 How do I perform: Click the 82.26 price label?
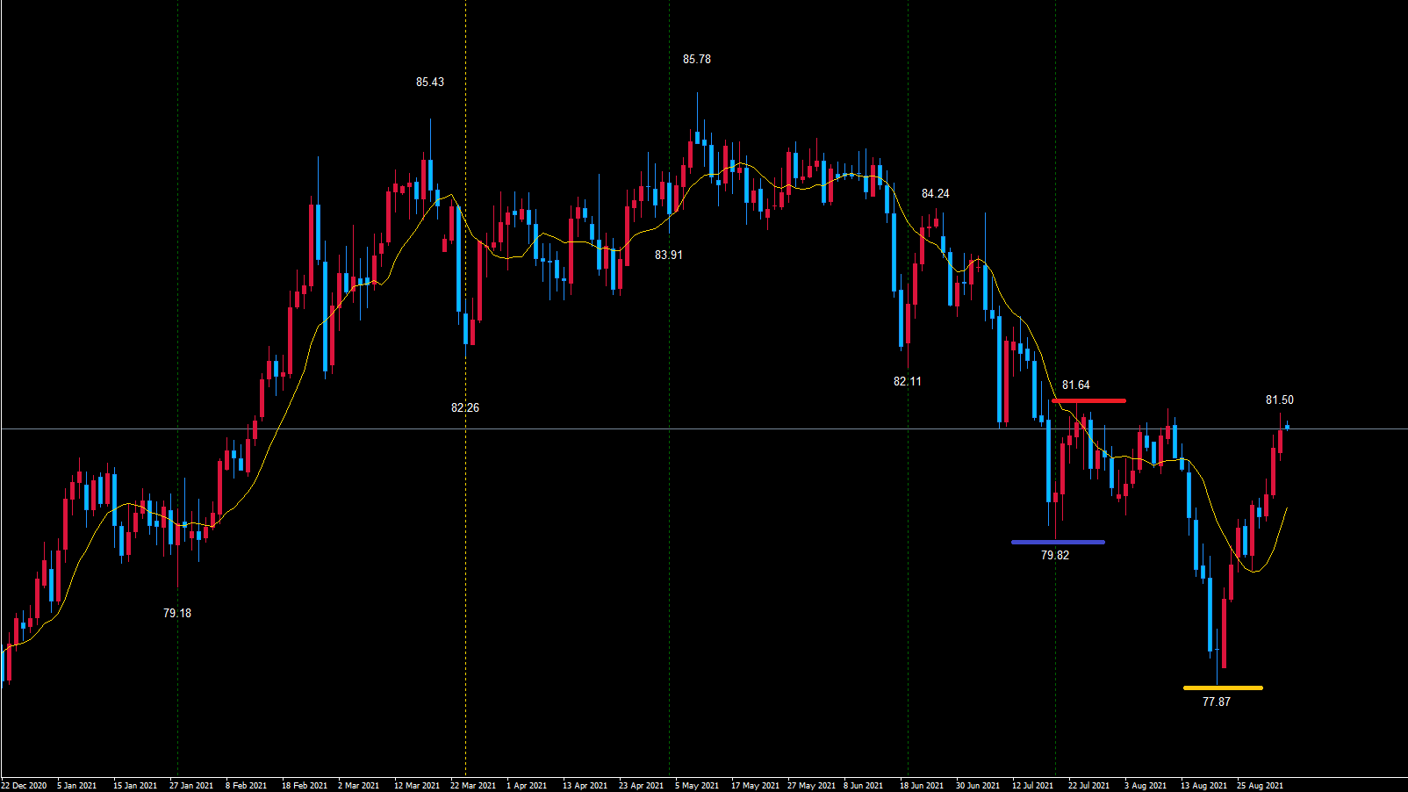coord(464,408)
